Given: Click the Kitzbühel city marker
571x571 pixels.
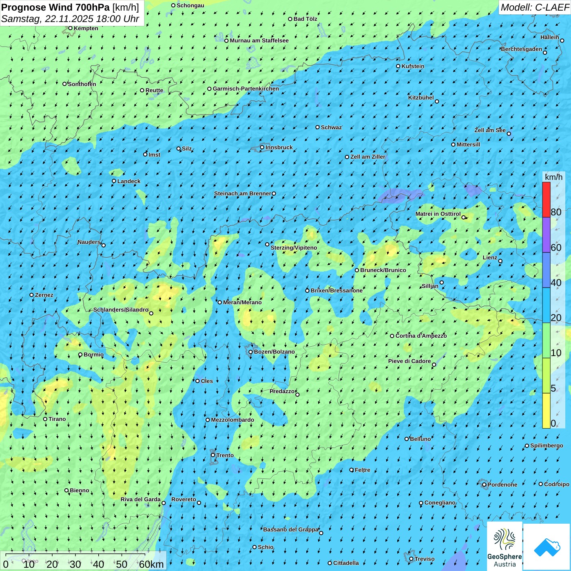Looking at the screenshot, I should (x=437, y=102).
